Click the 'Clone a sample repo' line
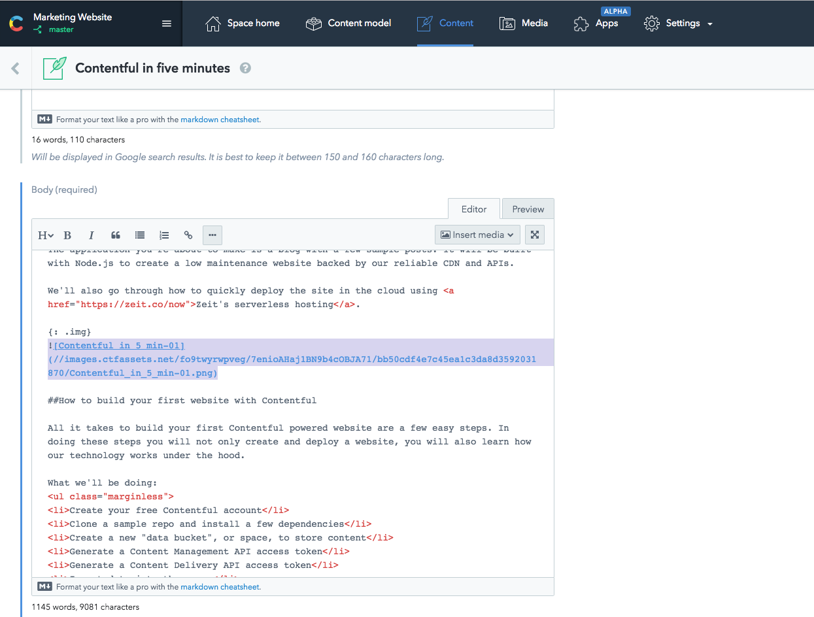 [209, 524]
